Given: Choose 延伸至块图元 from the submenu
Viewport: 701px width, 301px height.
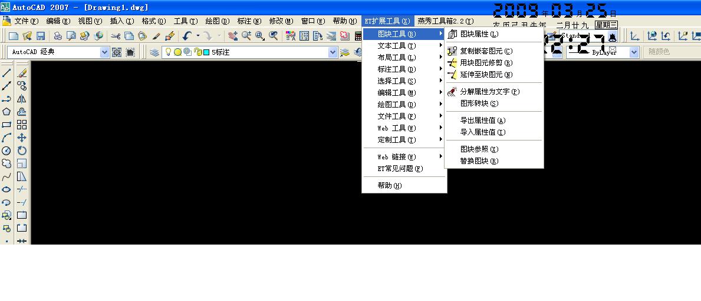Looking at the screenshot, I should point(494,75).
